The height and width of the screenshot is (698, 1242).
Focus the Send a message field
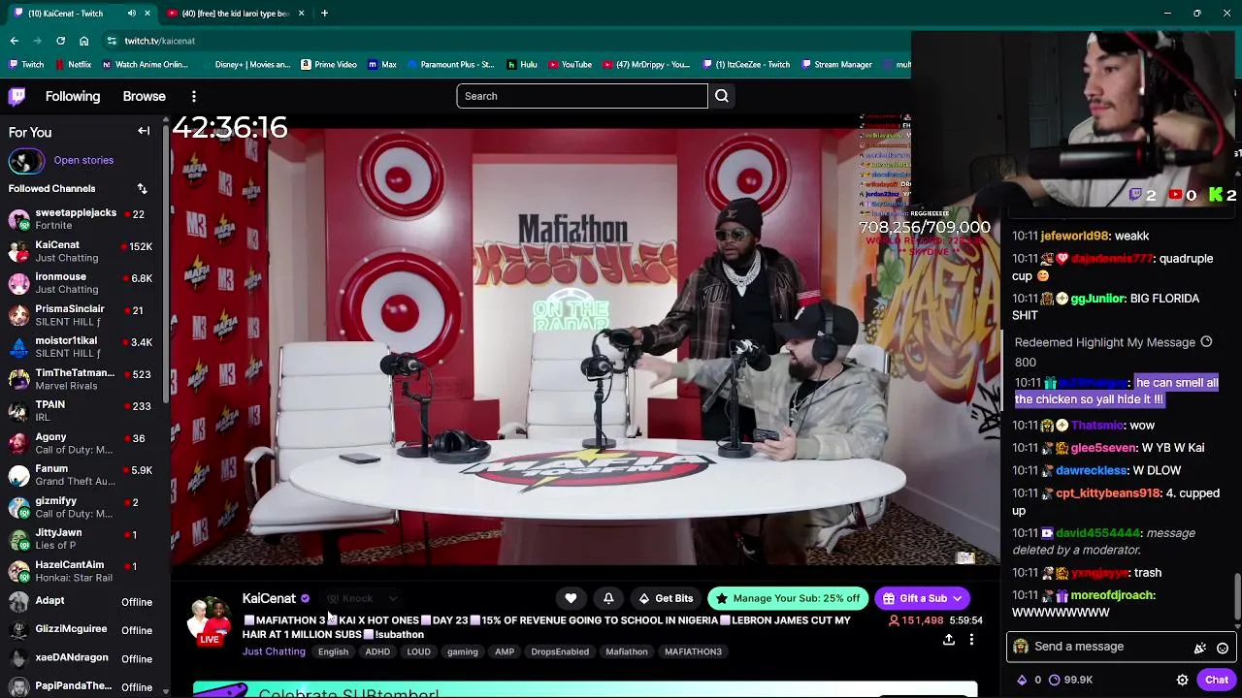click(1106, 647)
